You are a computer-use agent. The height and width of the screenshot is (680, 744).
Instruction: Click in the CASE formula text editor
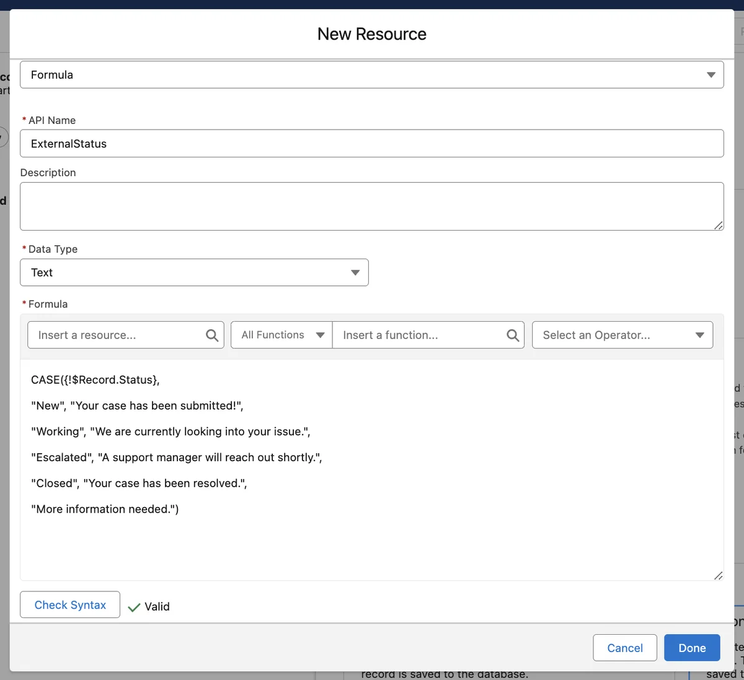pyautogui.click(x=372, y=470)
